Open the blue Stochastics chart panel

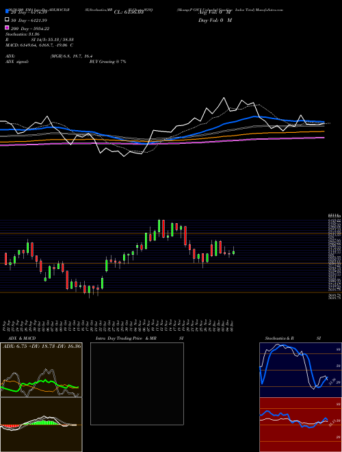coord(300,370)
